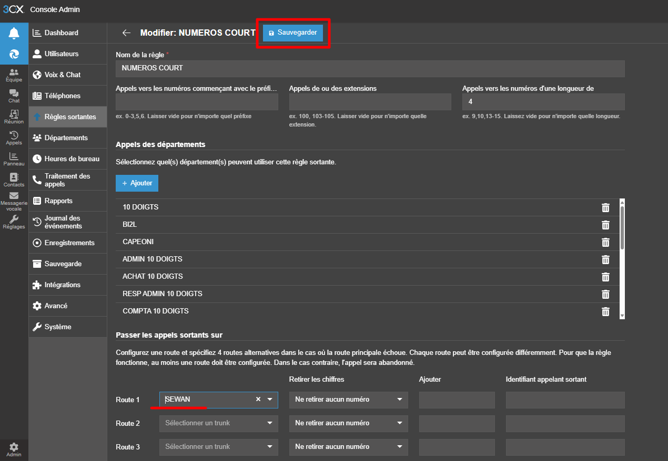Click the Ajouter department button
The image size is (668, 461).
tap(137, 183)
